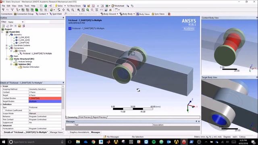The width and height of the screenshot is (258, 145).
Task: Open the File menu
Action: coord(4,6)
